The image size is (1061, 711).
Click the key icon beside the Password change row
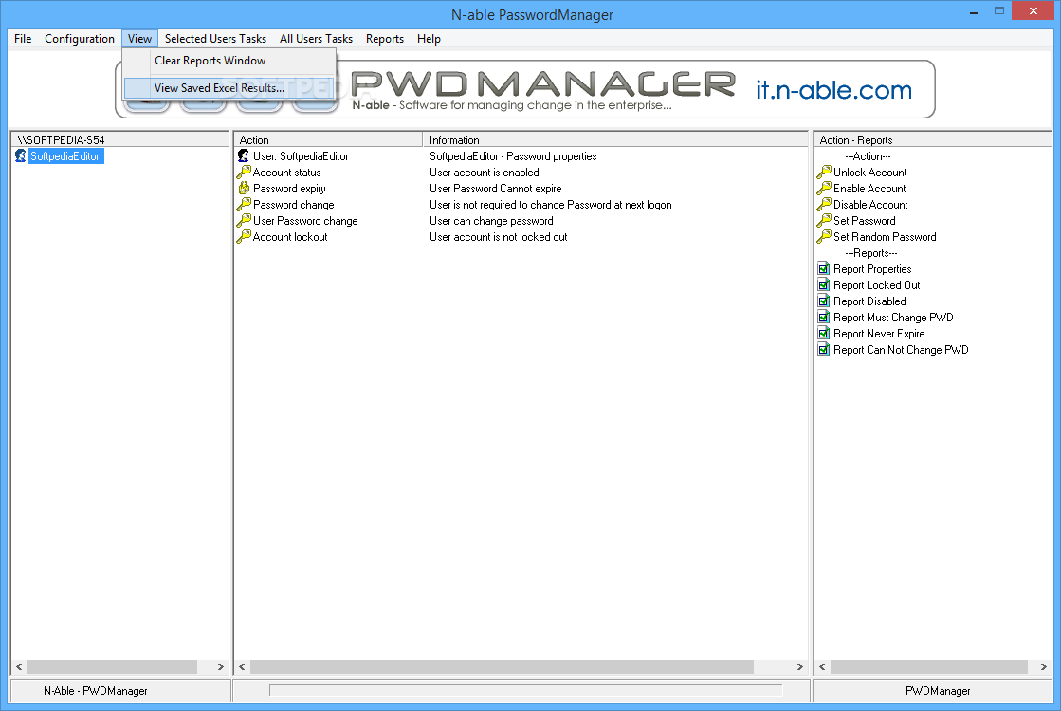point(243,205)
